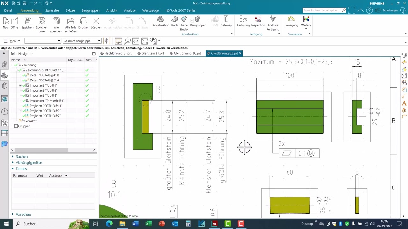The image size is (408, 229).
Task: Open the empty selection filter dropdown
Action: click(42, 41)
